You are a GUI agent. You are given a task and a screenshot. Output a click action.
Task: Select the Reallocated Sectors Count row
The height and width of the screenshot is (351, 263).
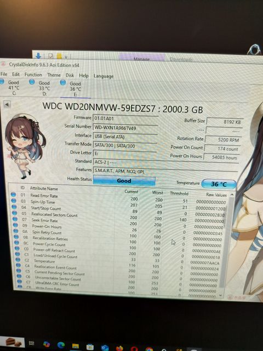pos(117,216)
